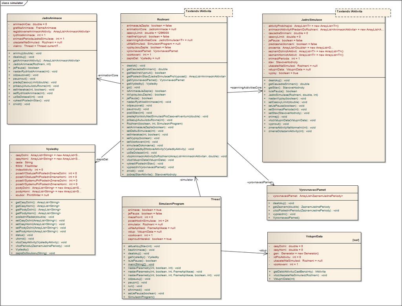The image size is (402, 306).
Task: Select method 'aktualizujStav(int) : void'
Action: (144, 246)
